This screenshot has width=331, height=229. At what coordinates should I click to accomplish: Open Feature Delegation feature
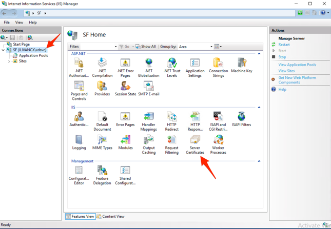pos(102,175)
